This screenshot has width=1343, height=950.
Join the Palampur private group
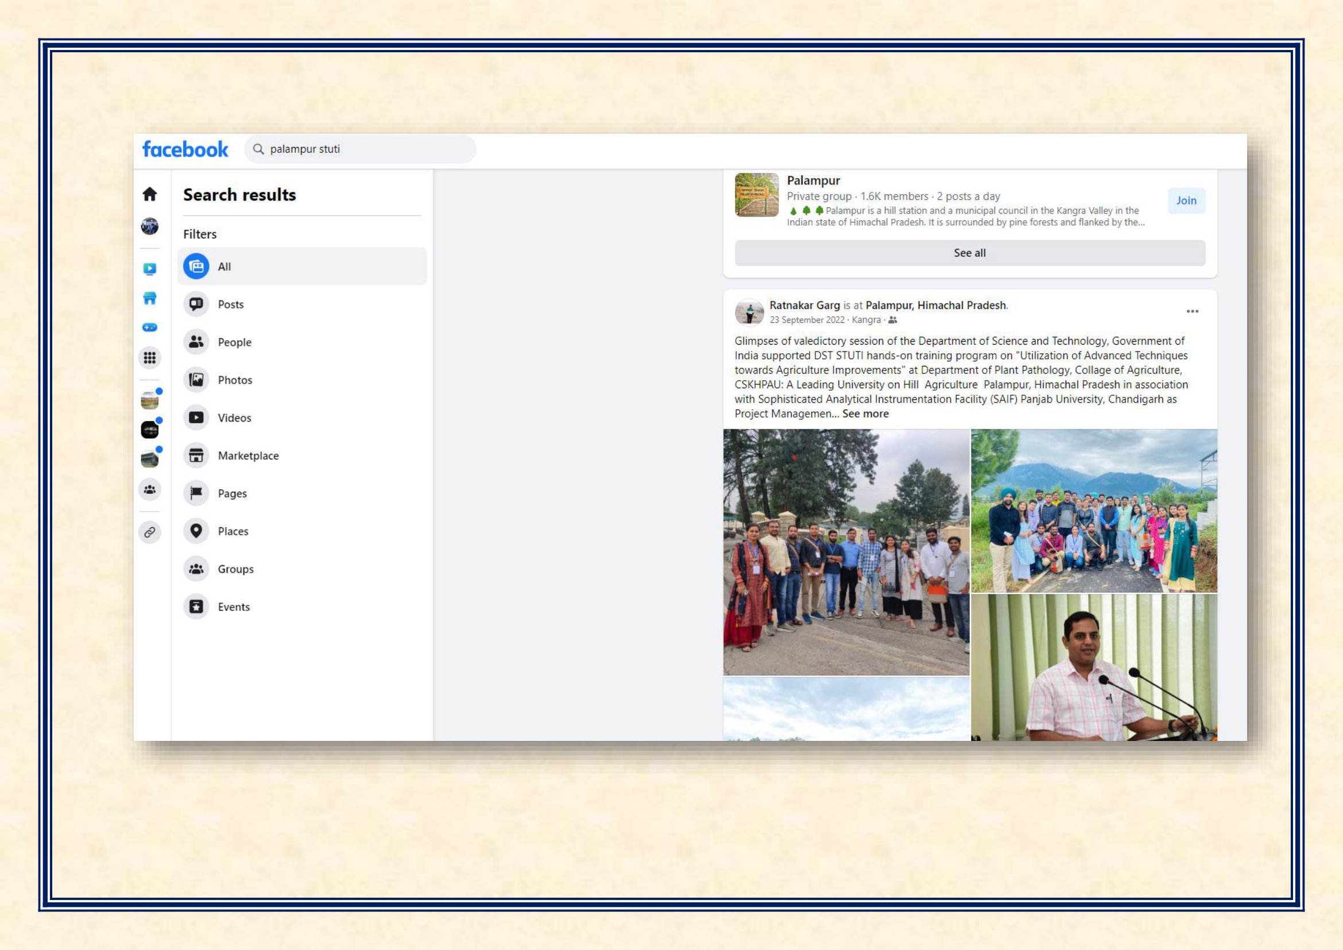1186,200
